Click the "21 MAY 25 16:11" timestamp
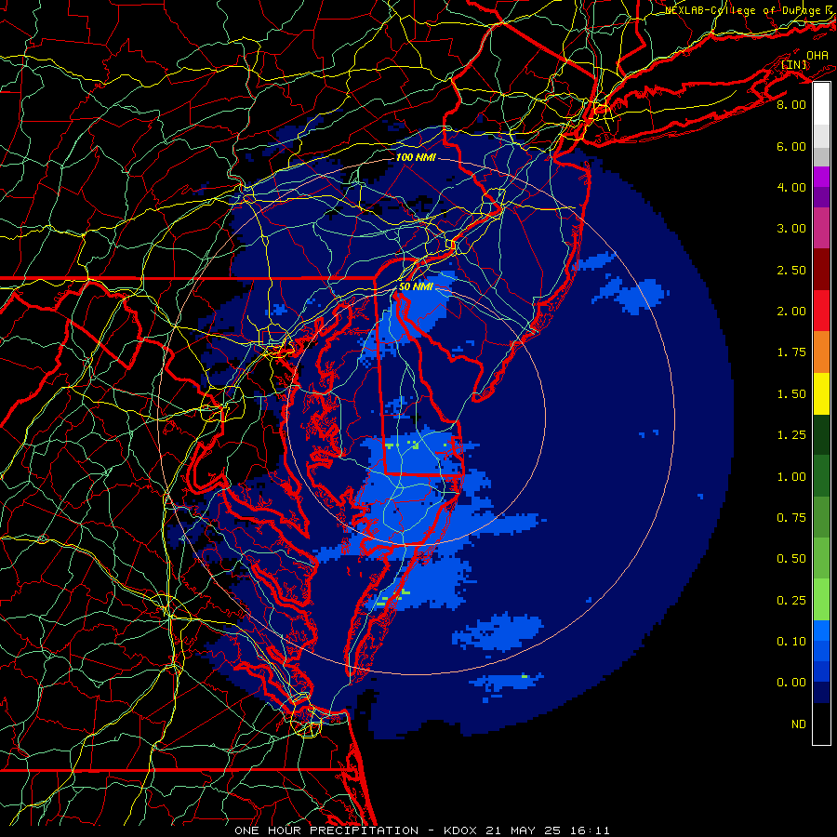837x837 pixels. 548,830
